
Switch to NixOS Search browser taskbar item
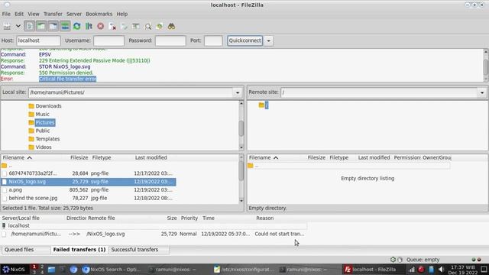point(112,270)
